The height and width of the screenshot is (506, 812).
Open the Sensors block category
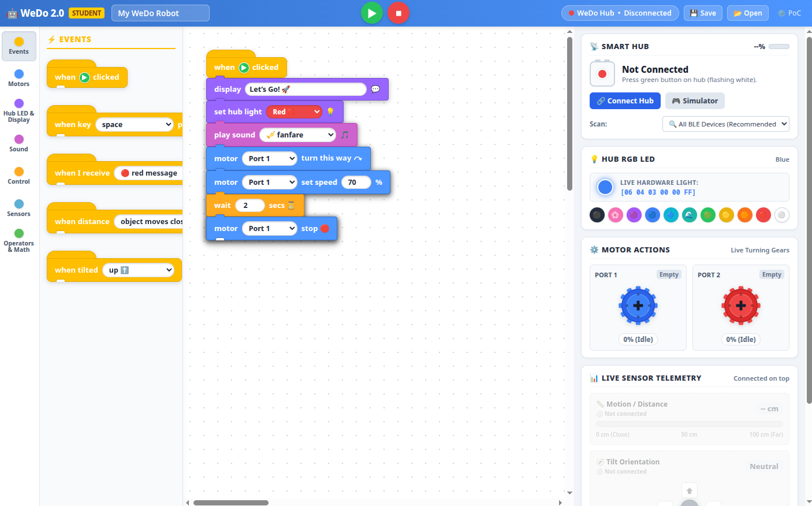coord(19,208)
